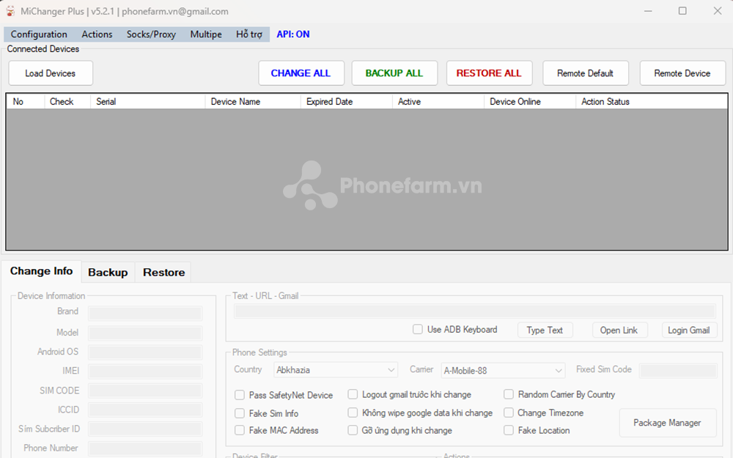The height and width of the screenshot is (458, 733).
Task: Enable Fake Location checkbox
Action: (x=509, y=430)
